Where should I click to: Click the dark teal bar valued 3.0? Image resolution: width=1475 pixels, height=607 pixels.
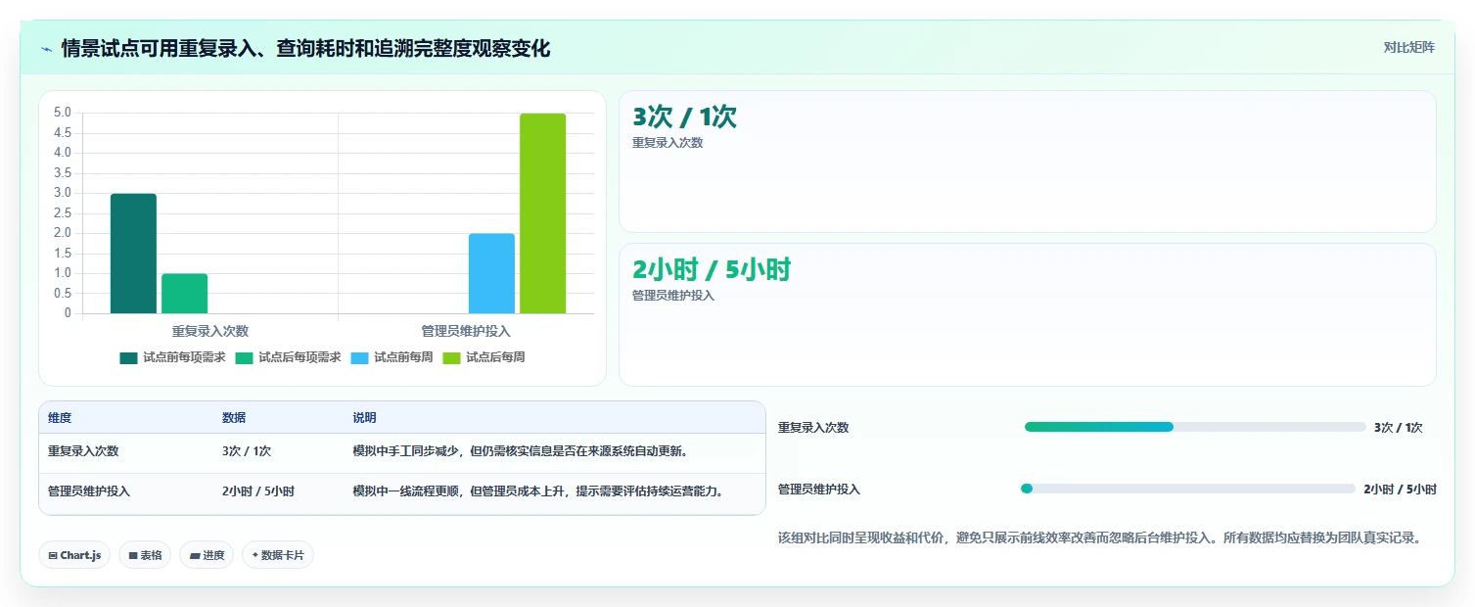[133, 254]
